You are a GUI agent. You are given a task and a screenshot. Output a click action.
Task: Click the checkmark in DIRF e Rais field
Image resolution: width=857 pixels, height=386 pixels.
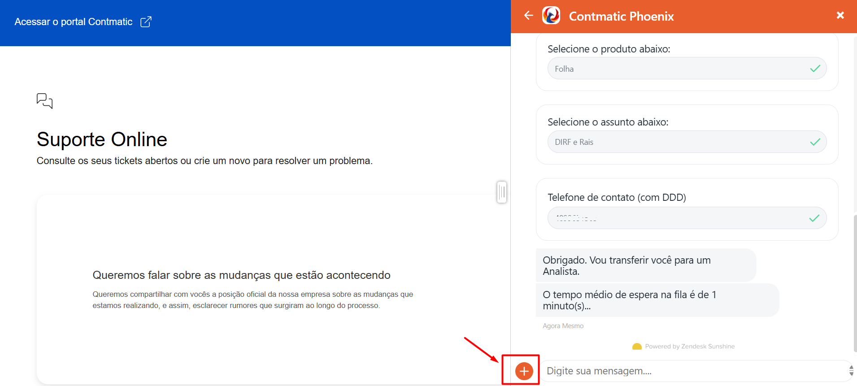click(815, 142)
